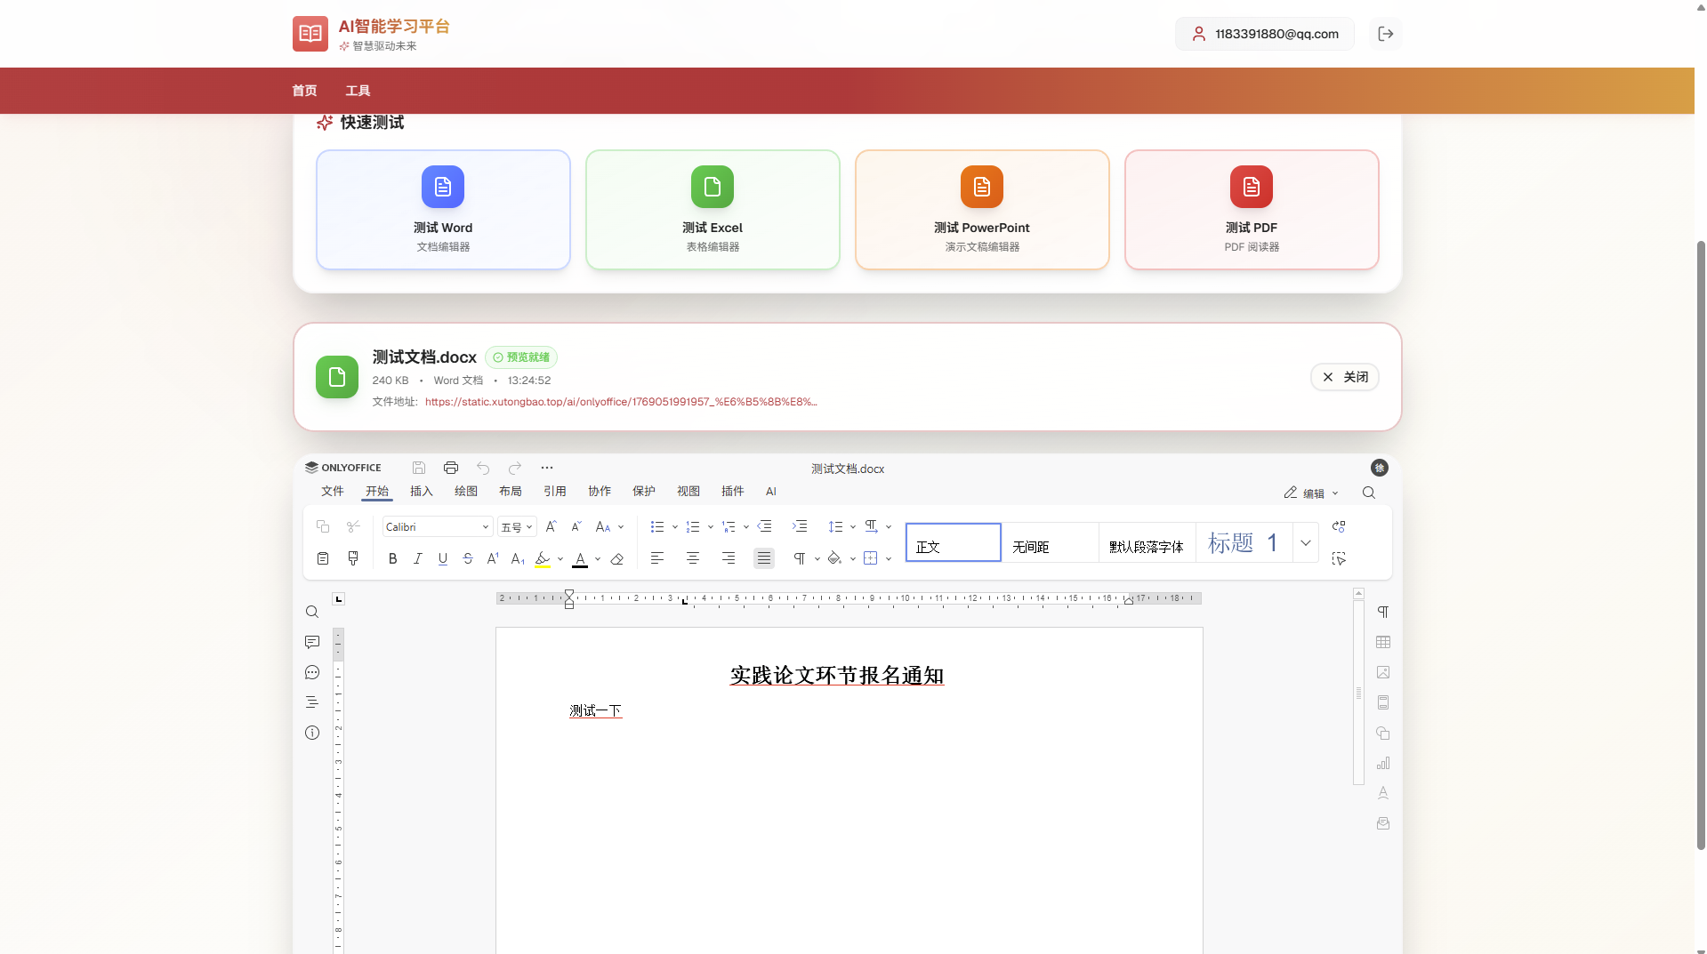Click the print icon in ONLYOFFICE header

451,468
